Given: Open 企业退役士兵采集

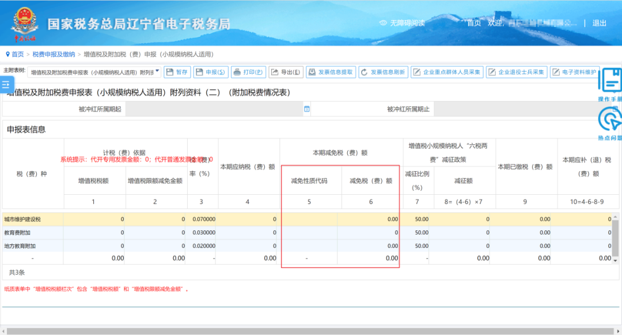Looking at the screenshot, I should tap(517, 72).
